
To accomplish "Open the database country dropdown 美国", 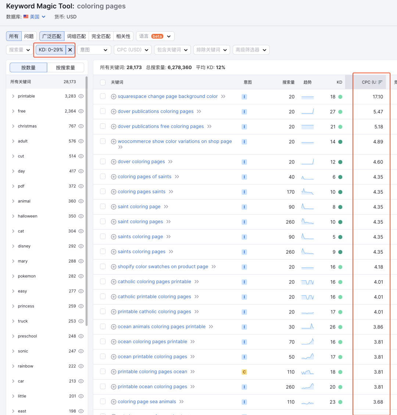I will coord(35,17).
